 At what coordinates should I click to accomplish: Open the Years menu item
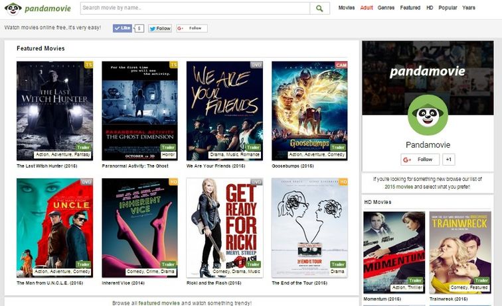coord(468,8)
